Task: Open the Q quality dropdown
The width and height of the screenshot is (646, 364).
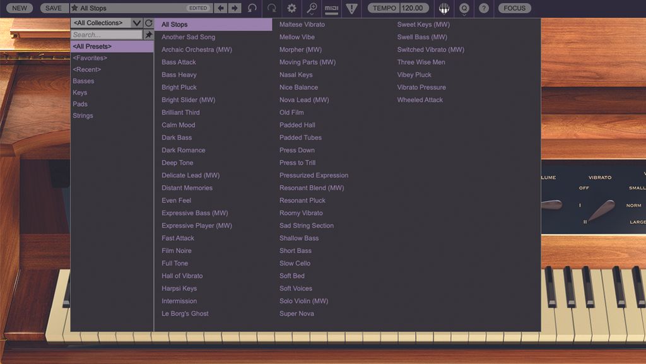Action: 464,8
